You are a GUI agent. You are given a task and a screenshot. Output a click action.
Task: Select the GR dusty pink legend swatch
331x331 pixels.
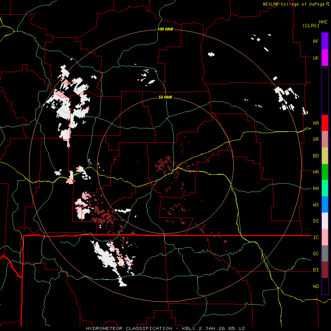(325, 139)
